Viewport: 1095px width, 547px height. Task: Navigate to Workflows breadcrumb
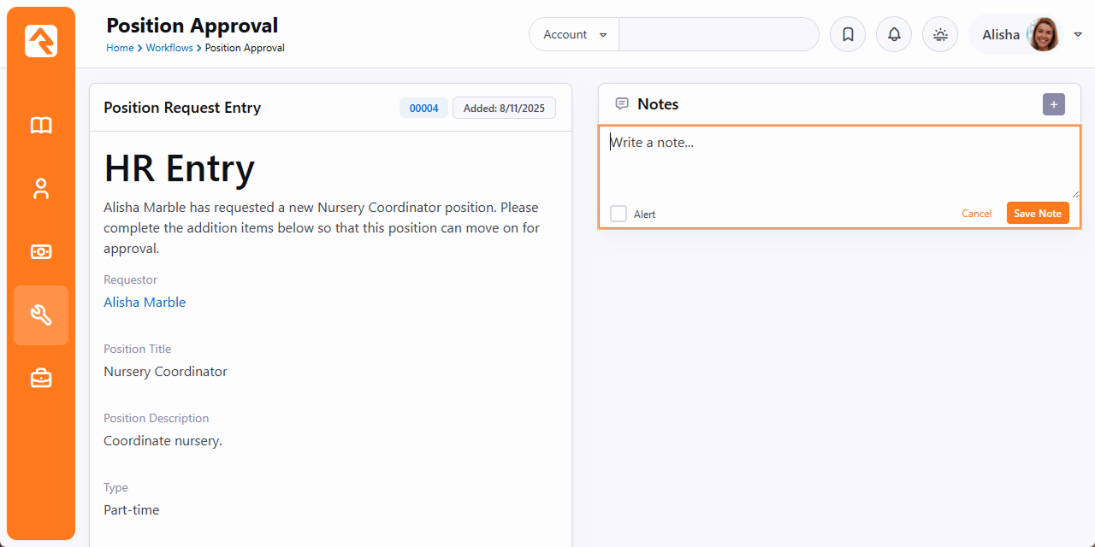169,48
